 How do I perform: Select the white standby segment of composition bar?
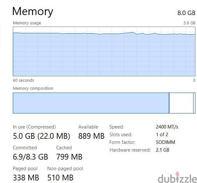(x=181, y=103)
